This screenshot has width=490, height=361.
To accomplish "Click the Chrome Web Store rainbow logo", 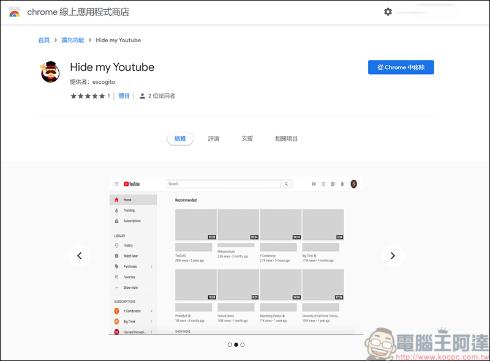I will (x=14, y=12).
